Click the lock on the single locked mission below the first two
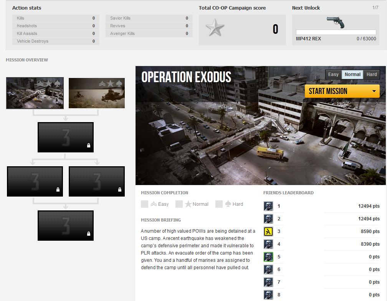The image size is (387, 301). click(89, 146)
